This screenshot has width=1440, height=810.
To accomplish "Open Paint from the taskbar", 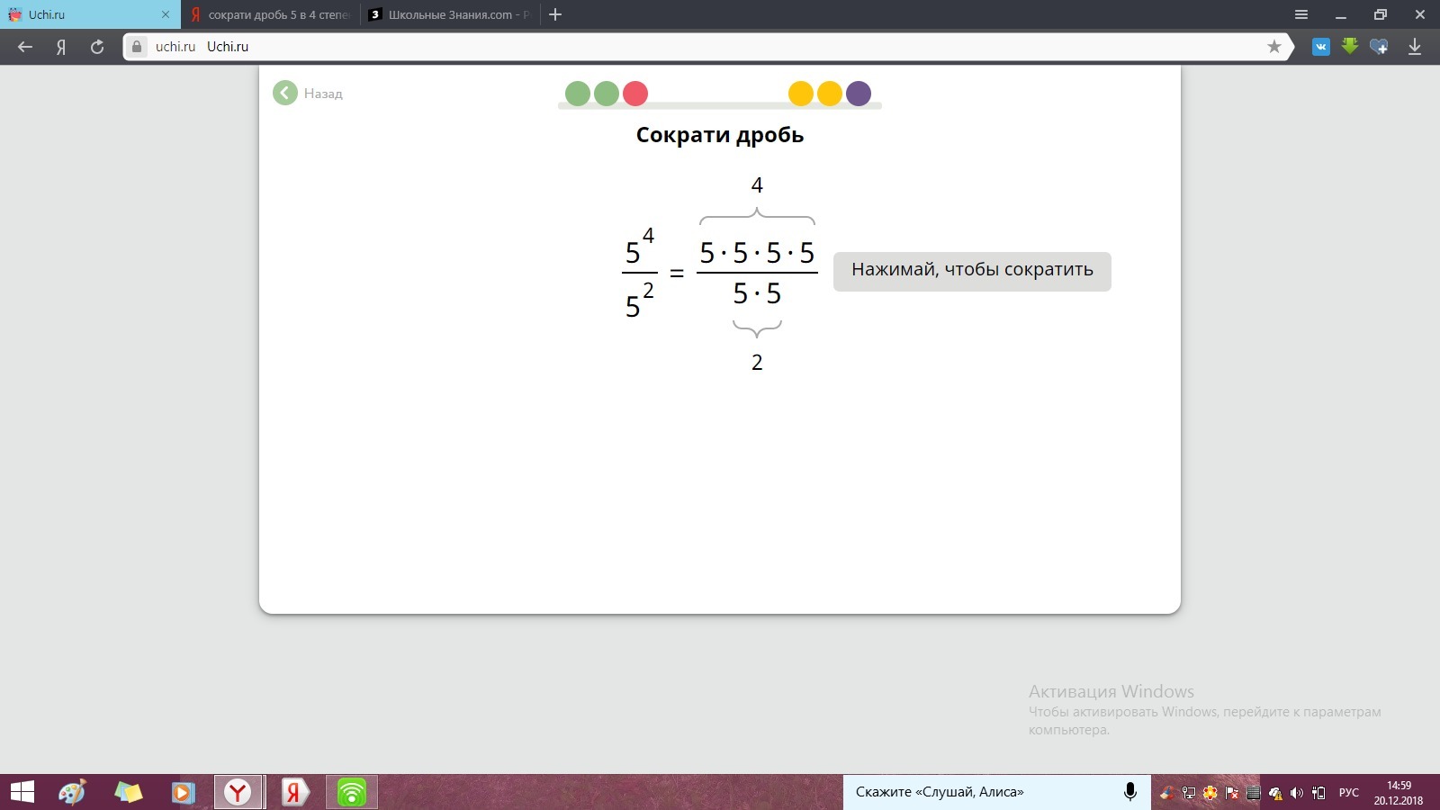I will 72,792.
